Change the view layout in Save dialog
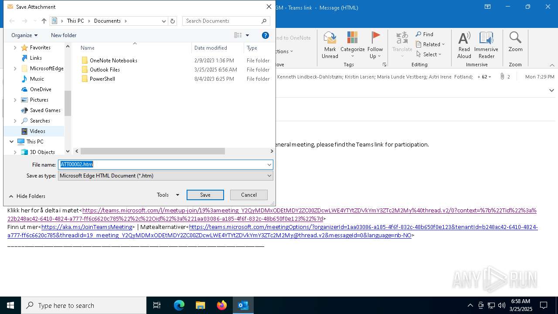 pyautogui.click(x=238, y=35)
